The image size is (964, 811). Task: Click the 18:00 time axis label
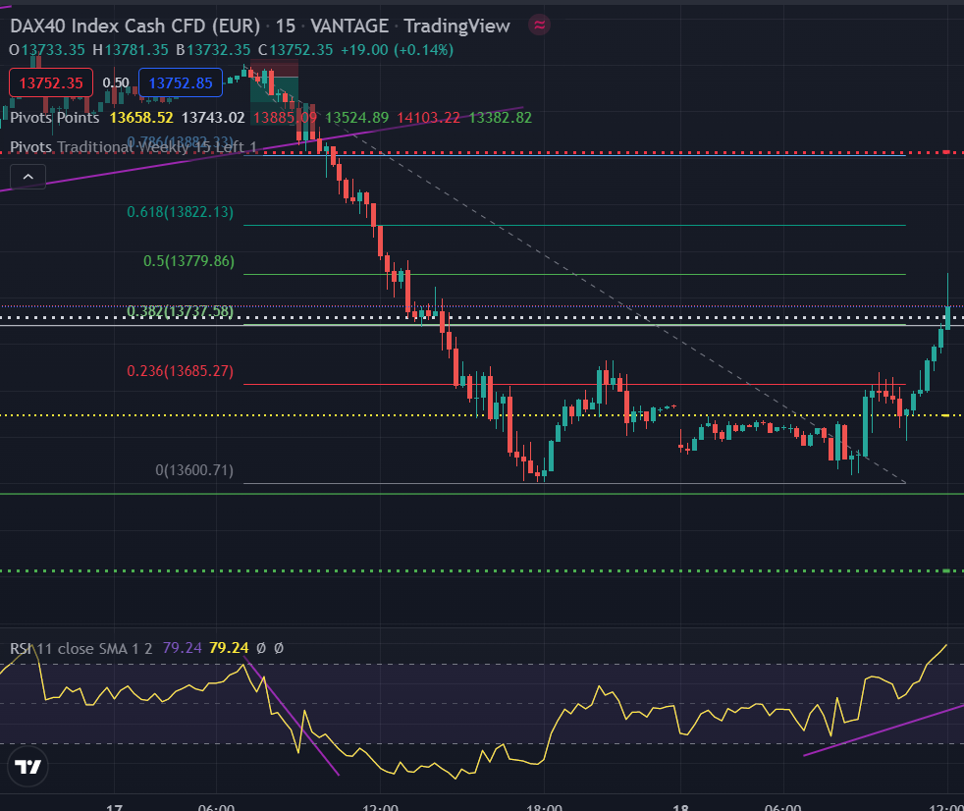(x=545, y=807)
